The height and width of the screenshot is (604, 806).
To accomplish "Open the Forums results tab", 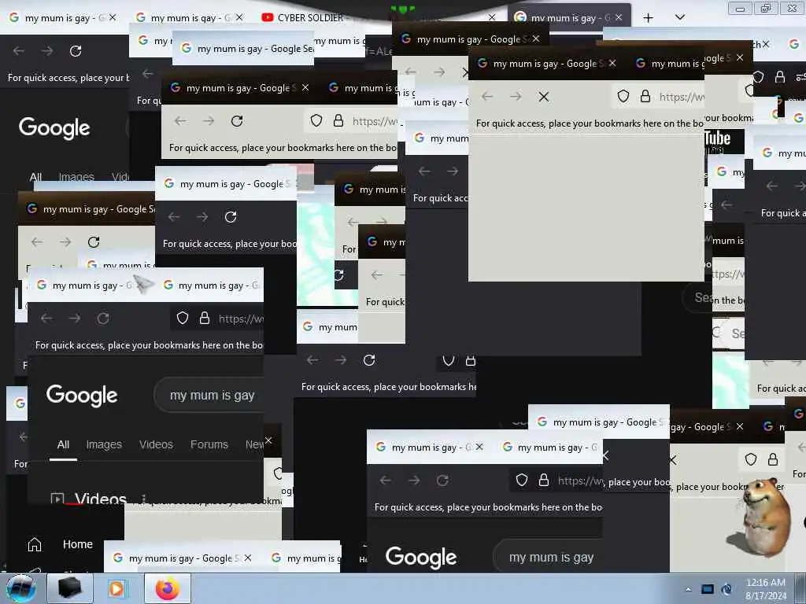I will pos(209,445).
